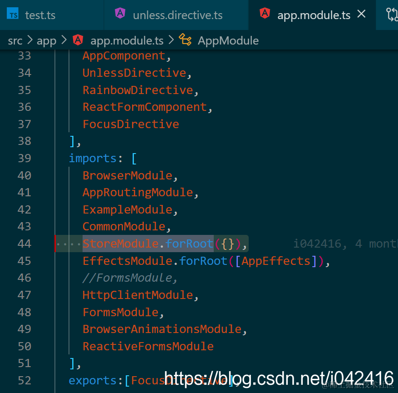
Task: Click the closing bracket on line 38
Action: coord(72,141)
